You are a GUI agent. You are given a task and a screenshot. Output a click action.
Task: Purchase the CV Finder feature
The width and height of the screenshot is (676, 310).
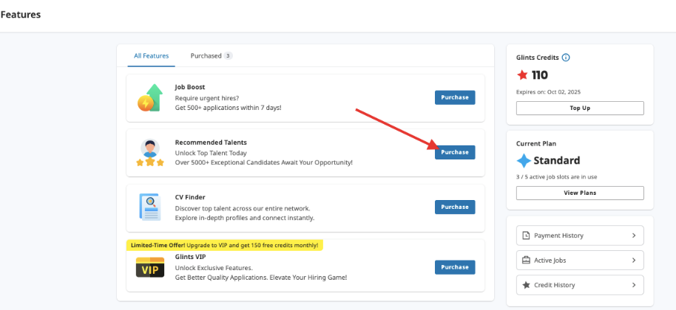pos(455,207)
